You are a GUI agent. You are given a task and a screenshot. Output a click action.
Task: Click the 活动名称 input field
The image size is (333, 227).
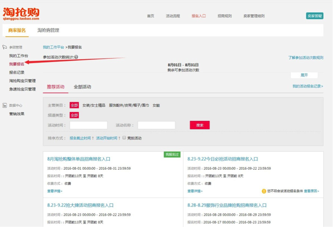(x=157, y=125)
